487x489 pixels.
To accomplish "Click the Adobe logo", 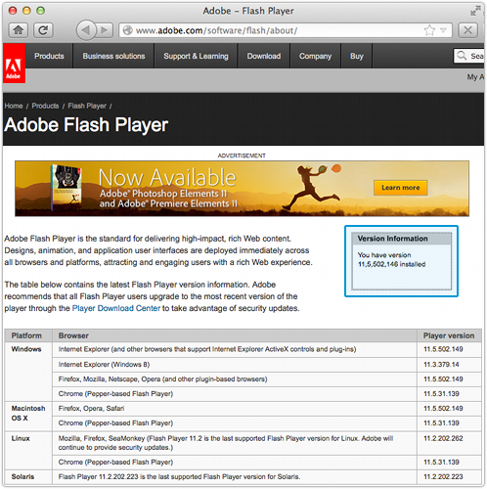I will pyautogui.click(x=14, y=64).
